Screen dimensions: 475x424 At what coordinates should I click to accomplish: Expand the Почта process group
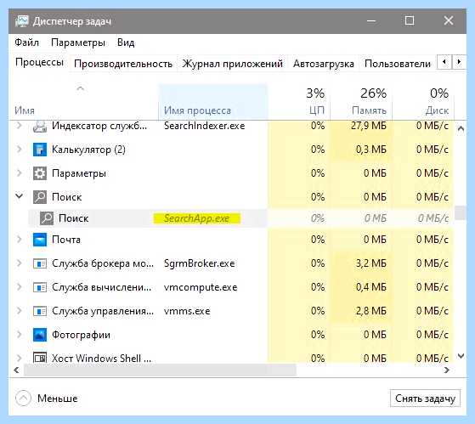pos(19,240)
